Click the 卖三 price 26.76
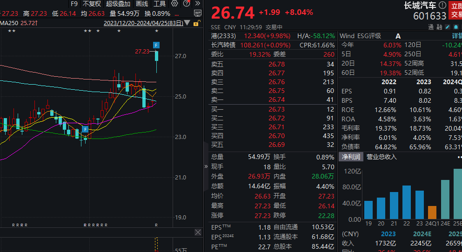 pyautogui.click(x=277, y=82)
